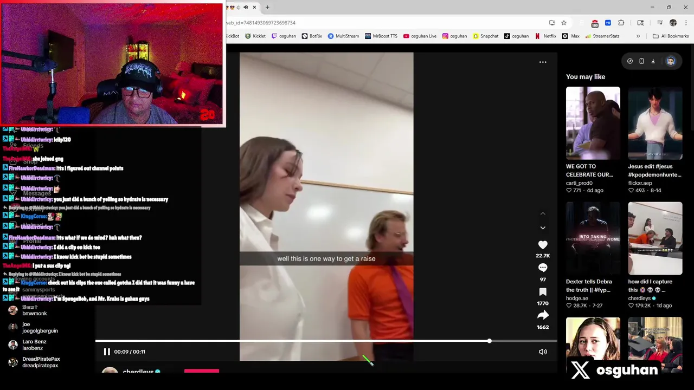Open the how did I capture this thumbnail
The height and width of the screenshot is (390, 694).
(x=655, y=238)
